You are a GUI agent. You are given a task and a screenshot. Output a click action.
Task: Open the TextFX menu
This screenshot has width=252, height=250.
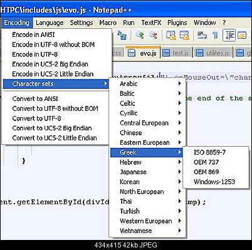click(x=151, y=23)
